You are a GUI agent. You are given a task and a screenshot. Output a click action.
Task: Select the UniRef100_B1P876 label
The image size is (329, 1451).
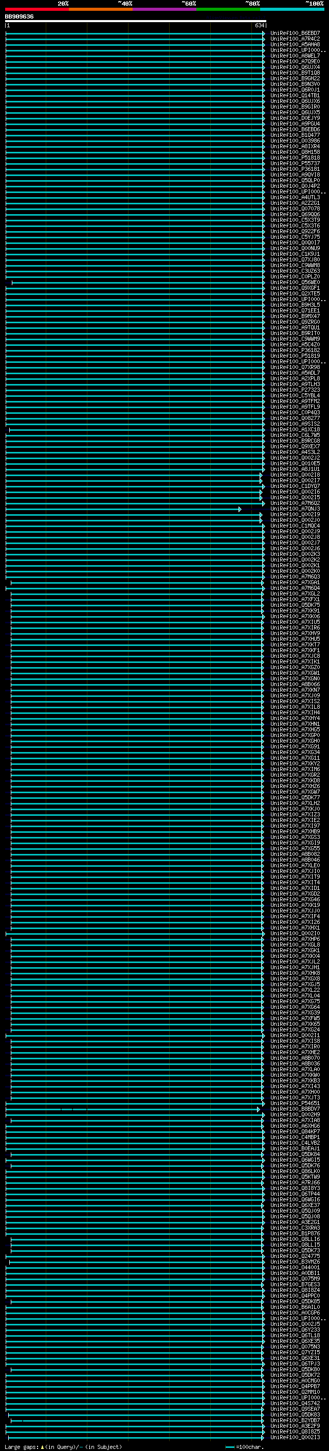295,1234
